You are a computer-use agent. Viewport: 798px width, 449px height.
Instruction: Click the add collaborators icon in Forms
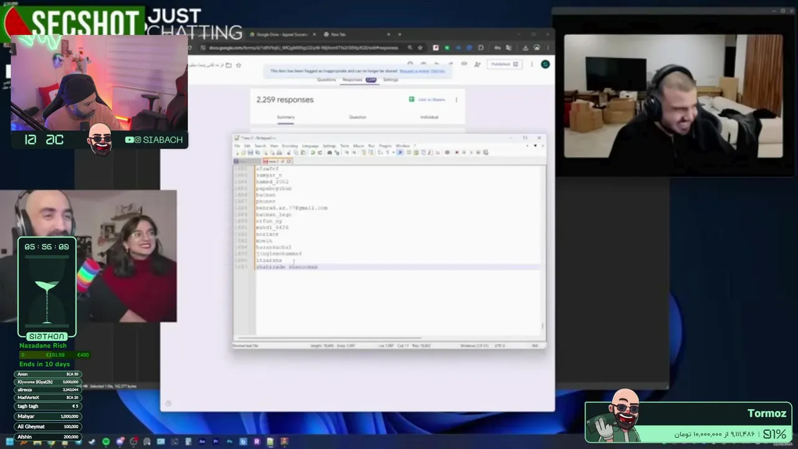coord(478,64)
